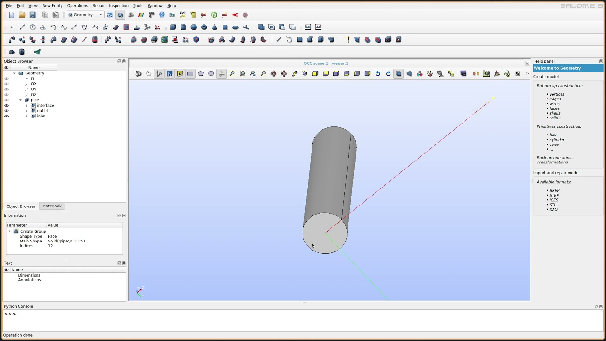Click the Front view yellow cube icon
Viewport: 606px width, 341px height.
pos(315,73)
